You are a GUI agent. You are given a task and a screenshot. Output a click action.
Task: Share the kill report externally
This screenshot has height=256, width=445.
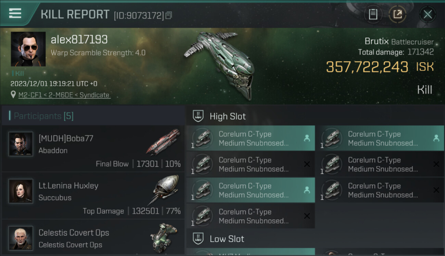(x=397, y=14)
